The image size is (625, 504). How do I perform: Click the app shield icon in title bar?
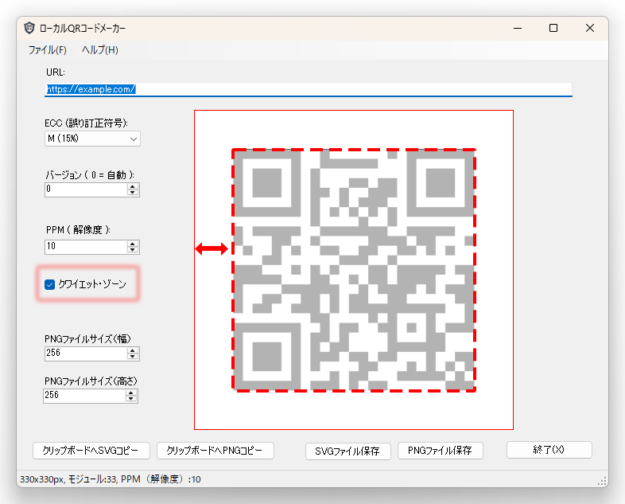coord(29,28)
